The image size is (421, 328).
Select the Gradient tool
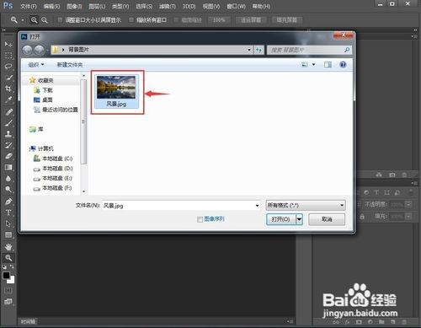pos(8,167)
